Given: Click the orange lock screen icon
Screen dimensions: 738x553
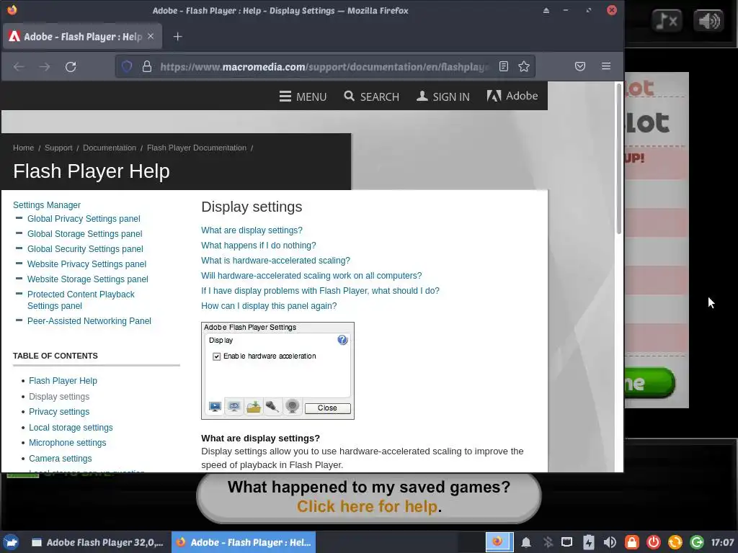Looking at the screenshot, I should [x=631, y=543].
